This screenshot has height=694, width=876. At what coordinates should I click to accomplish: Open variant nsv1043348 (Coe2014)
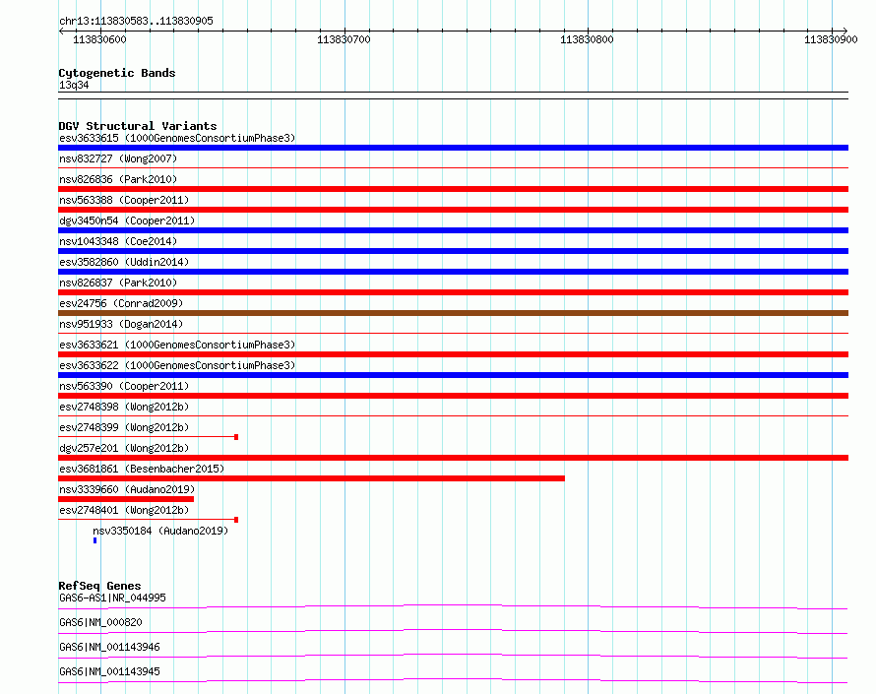[118, 241]
